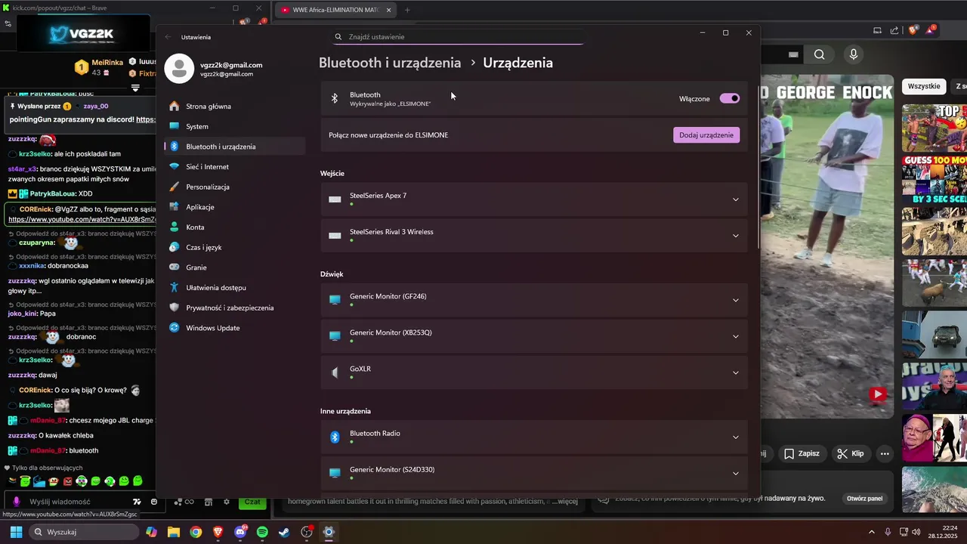Open Granie settings section
The width and height of the screenshot is (967, 544).
coord(234,267)
